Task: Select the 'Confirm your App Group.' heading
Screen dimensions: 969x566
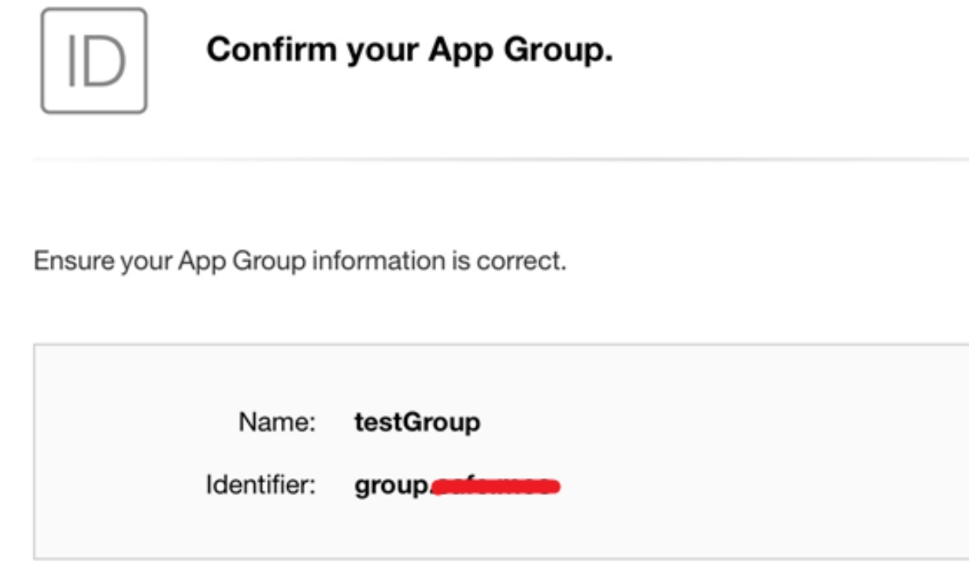Action: 409,50
